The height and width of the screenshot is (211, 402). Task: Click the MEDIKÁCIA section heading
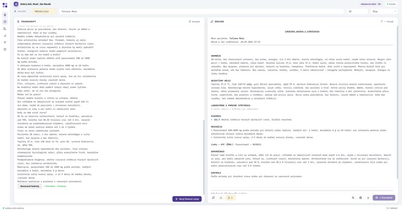pyautogui.click(x=217, y=127)
